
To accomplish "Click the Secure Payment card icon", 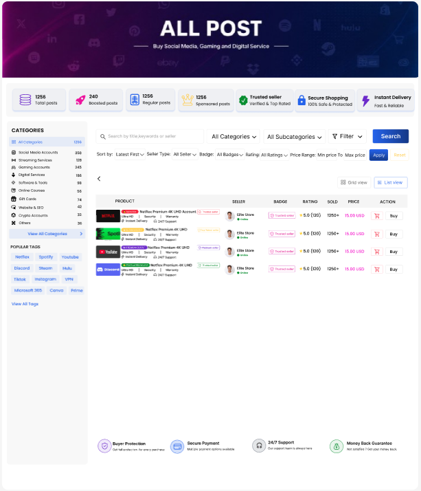I will [x=177, y=446].
